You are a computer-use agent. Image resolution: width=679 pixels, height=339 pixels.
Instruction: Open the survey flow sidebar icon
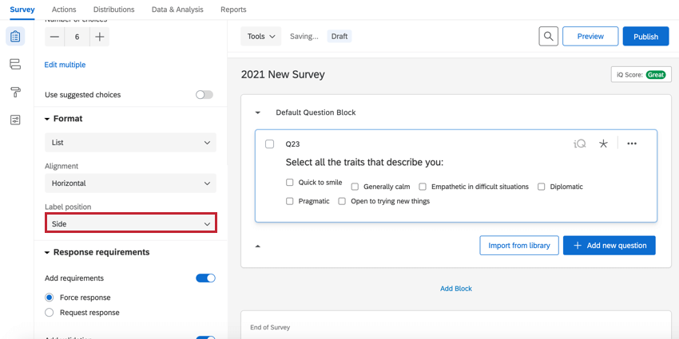click(x=15, y=65)
